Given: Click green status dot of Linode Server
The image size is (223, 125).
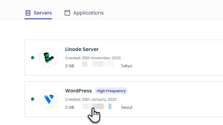Looking at the screenshot, I should pos(33,57).
